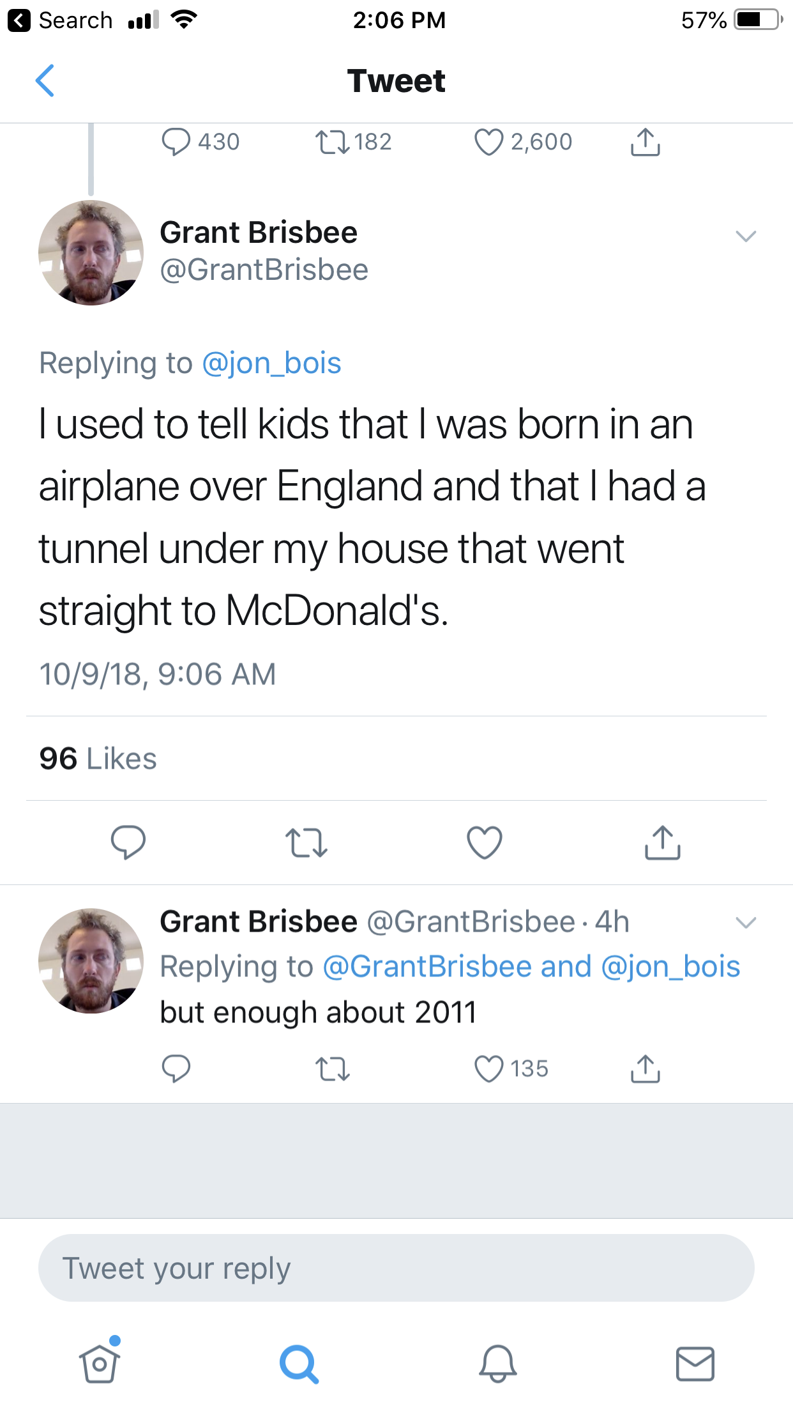This screenshot has width=793, height=1411.
Task: Tap the back arrow in the Tweet header
Action: [x=45, y=81]
